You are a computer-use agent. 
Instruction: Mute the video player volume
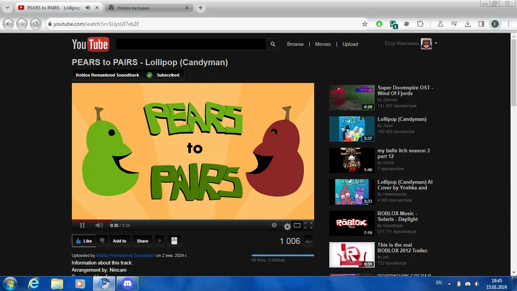tap(99, 225)
